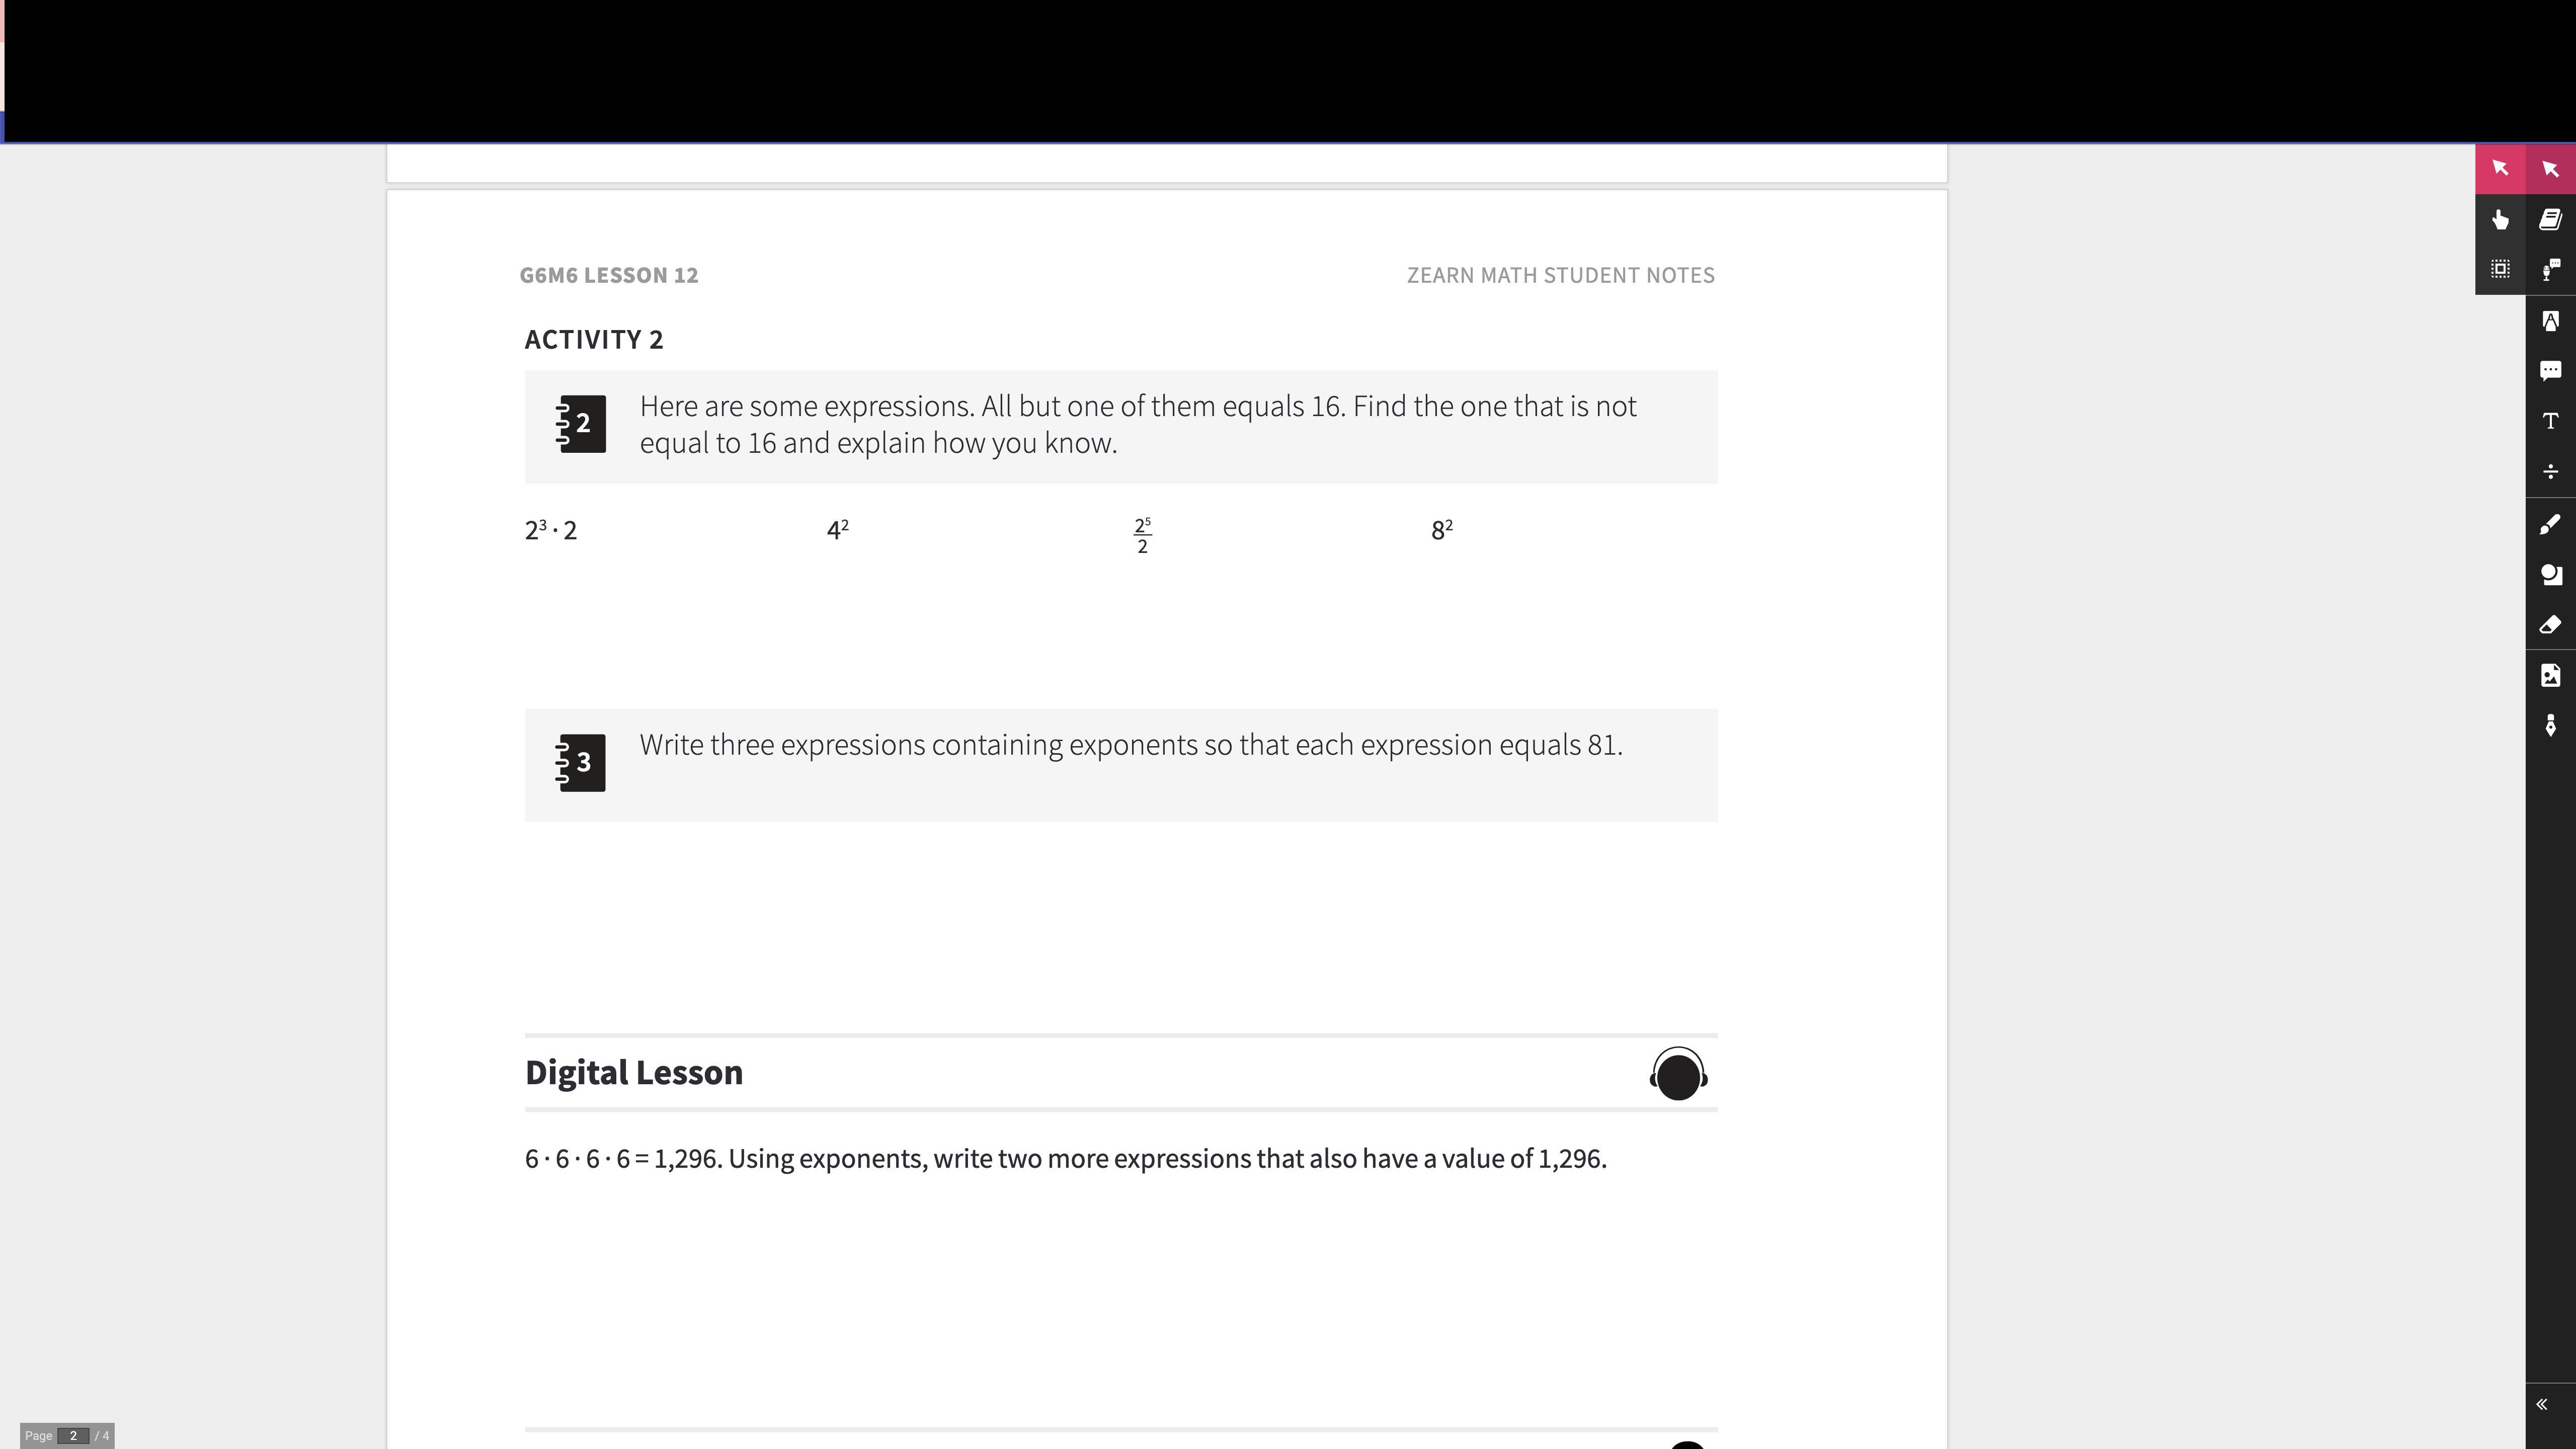Click the question 3 notebook icon
This screenshot has width=2576, height=1449.
pos(580,763)
